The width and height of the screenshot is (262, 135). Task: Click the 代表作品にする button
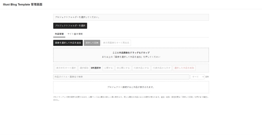point(141,68)
